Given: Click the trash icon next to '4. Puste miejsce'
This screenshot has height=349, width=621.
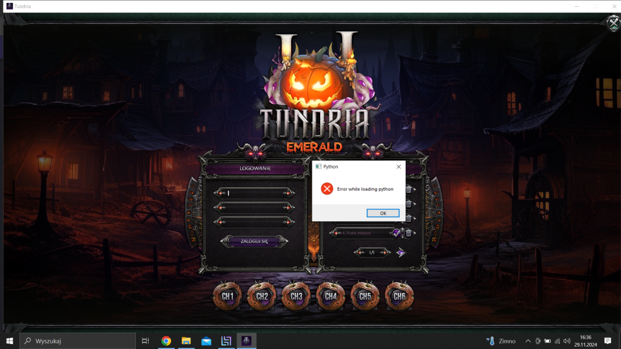Looking at the screenshot, I should click(409, 232).
